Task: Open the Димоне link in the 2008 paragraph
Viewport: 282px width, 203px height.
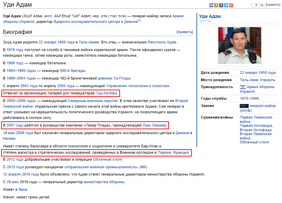Action: pos(182,133)
